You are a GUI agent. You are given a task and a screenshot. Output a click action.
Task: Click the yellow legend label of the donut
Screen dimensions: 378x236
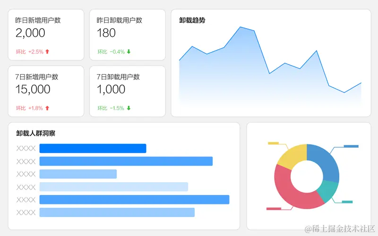pos(274,143)
